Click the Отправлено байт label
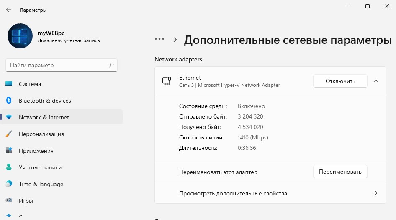Viewport: 396px width, 220px height. pyautogui.click(x=203, y=116)
